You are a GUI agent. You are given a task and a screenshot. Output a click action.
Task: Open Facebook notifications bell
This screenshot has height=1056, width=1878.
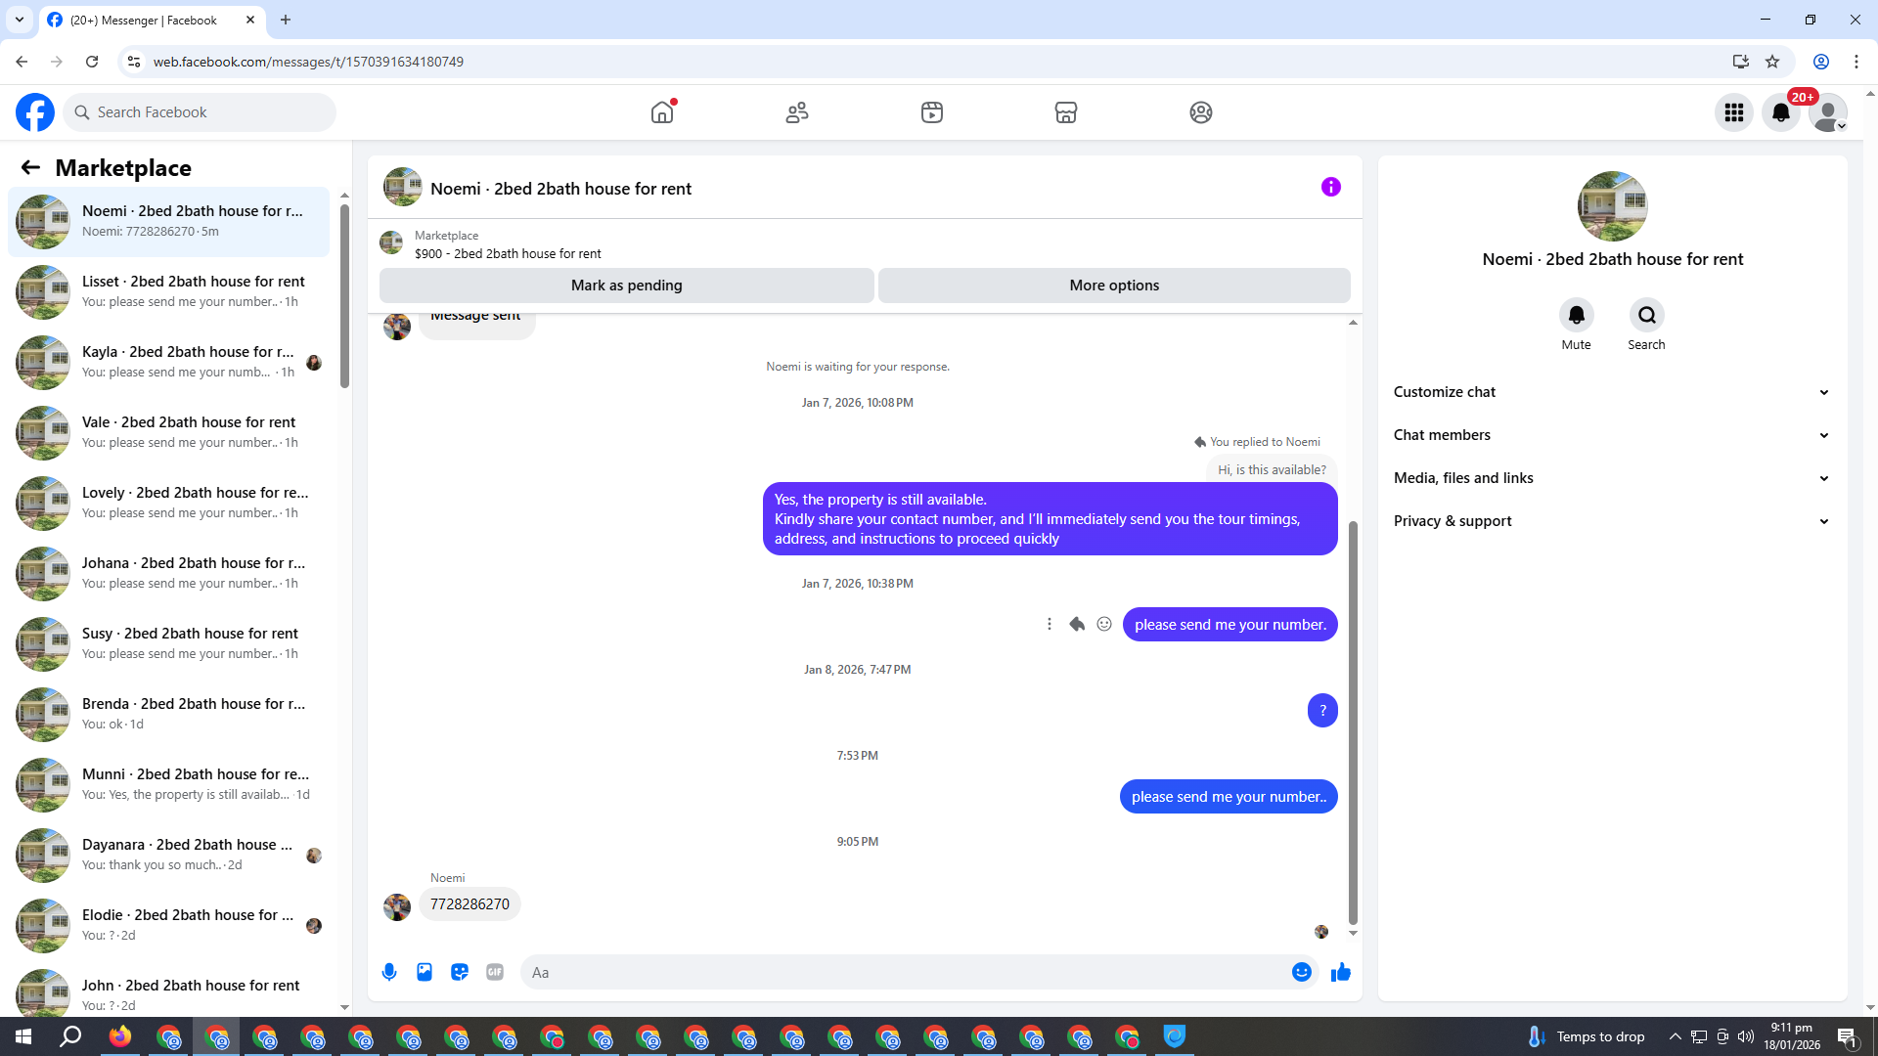(1781, 112)
